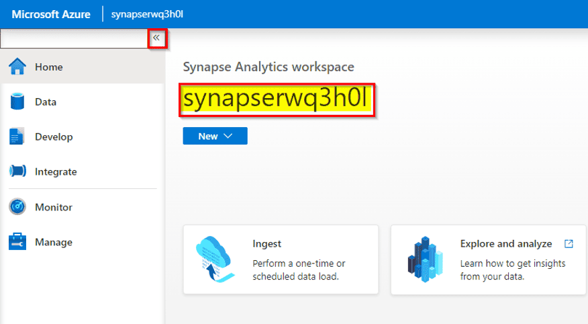Open the external link icon on Explore and analyze
The width and height of the screenshot is (588, 324).
(x=569, y=243)
